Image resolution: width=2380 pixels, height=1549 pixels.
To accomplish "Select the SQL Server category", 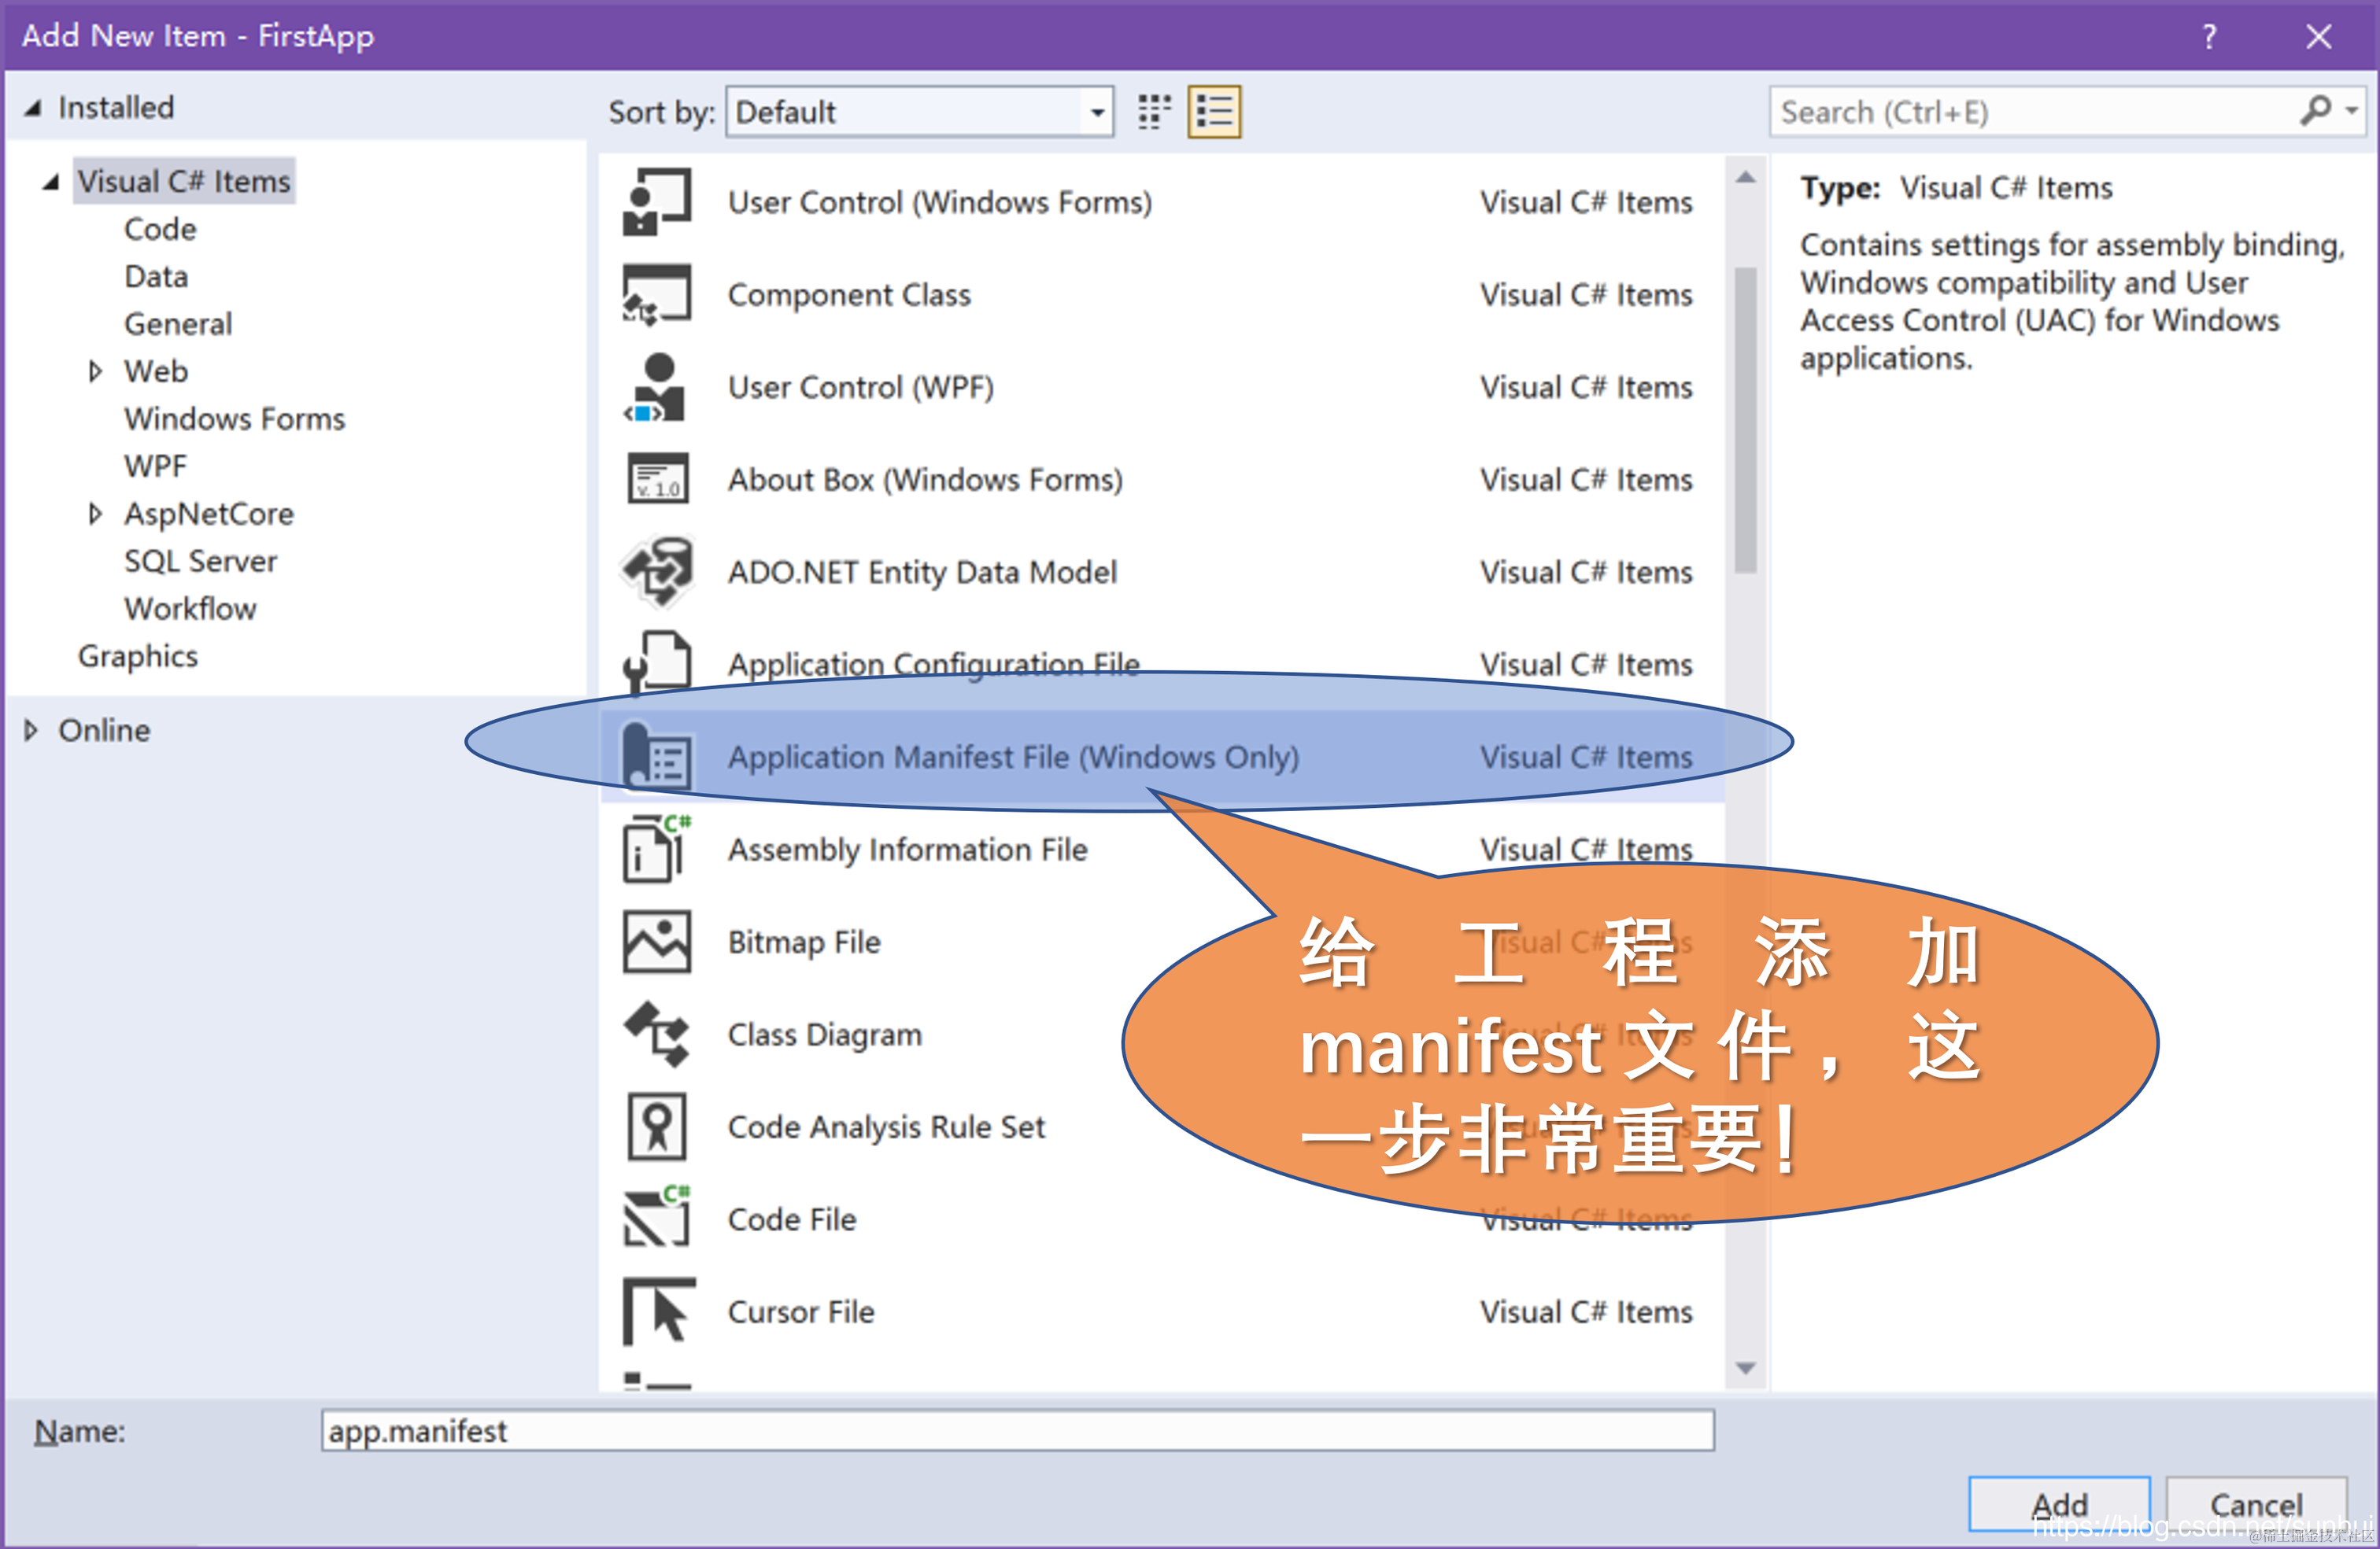I will click(x=200, y=562).
